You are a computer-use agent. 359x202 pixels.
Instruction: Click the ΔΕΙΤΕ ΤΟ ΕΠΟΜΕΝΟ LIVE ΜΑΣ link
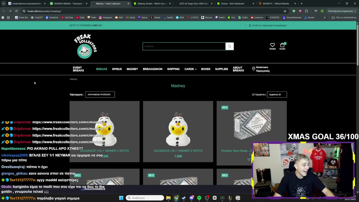86,25
